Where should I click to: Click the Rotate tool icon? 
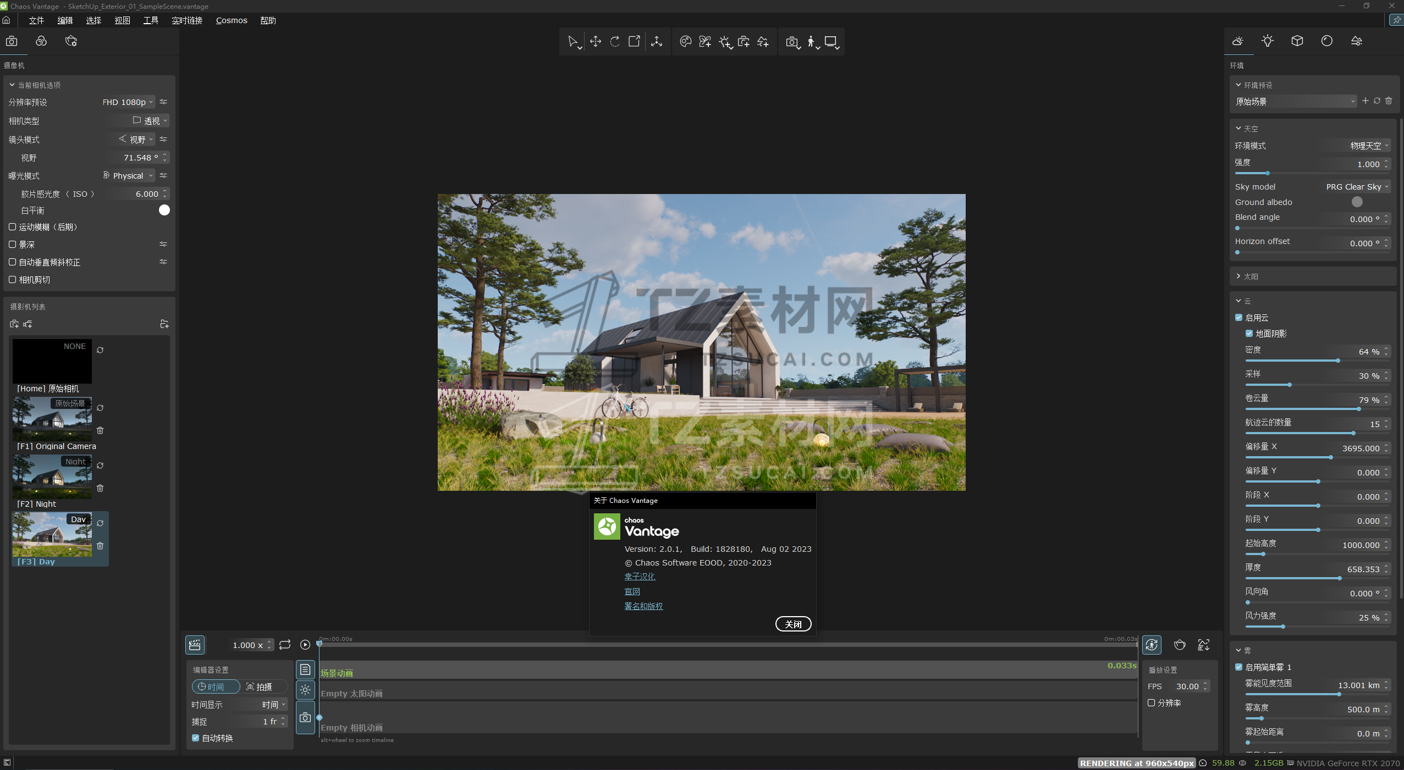pyautogui.click(x=615, y=42)
